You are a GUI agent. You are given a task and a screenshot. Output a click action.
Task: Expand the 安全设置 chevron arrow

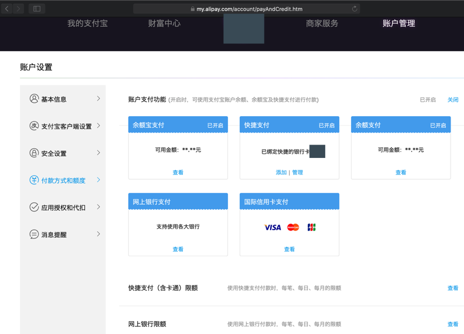pos(98,153)
